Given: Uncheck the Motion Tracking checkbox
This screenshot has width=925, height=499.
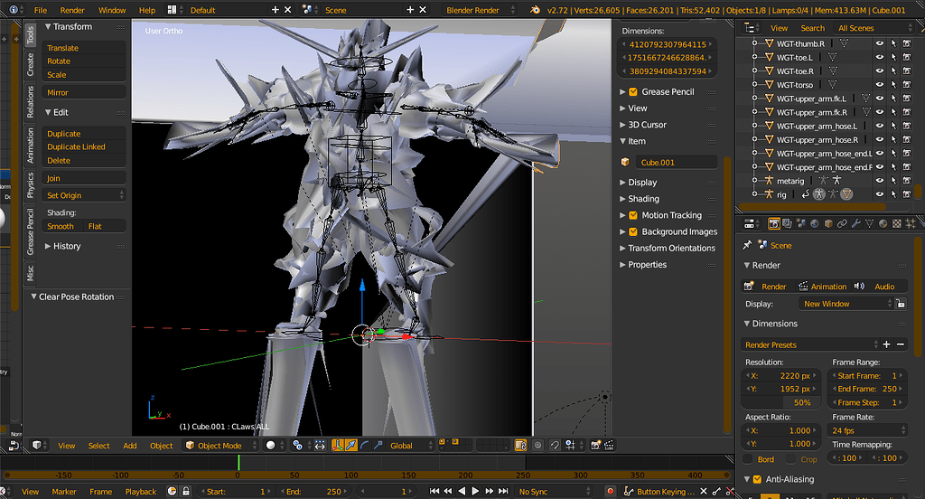Looking at the screenshot, I should coord(633,215).
